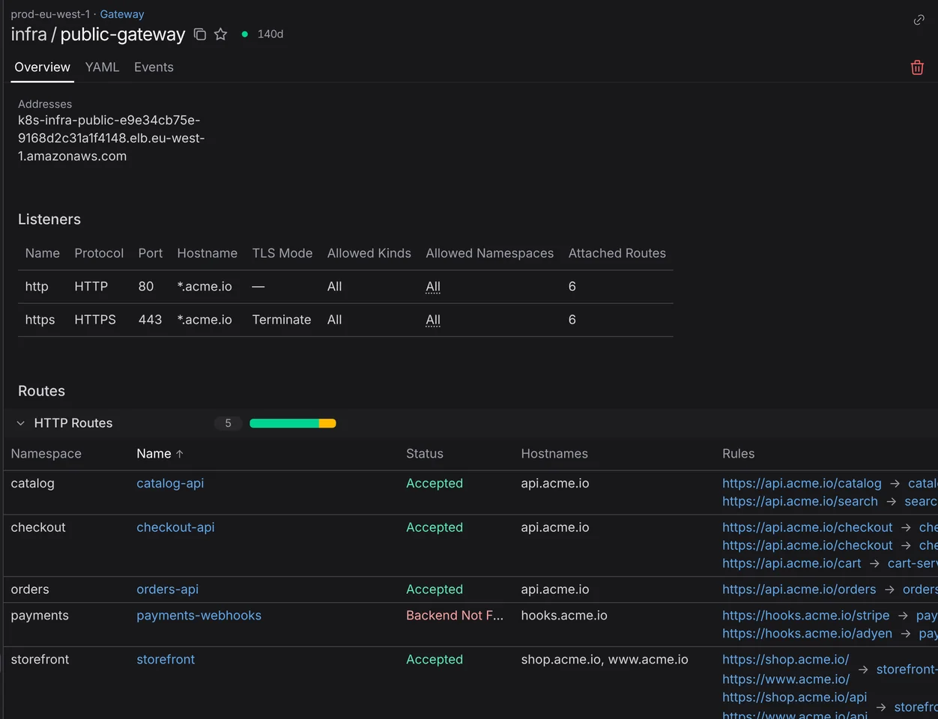The image size is (938, 719).
Task: Sort routes by the Name column header
Action: pyautogui.click(x=154, y=454)
